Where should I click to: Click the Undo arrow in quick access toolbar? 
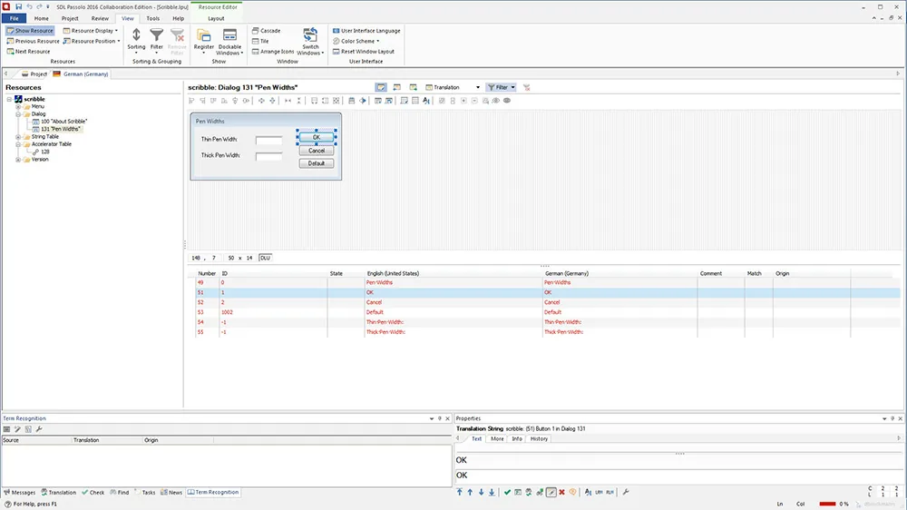[x=29, y=6]
